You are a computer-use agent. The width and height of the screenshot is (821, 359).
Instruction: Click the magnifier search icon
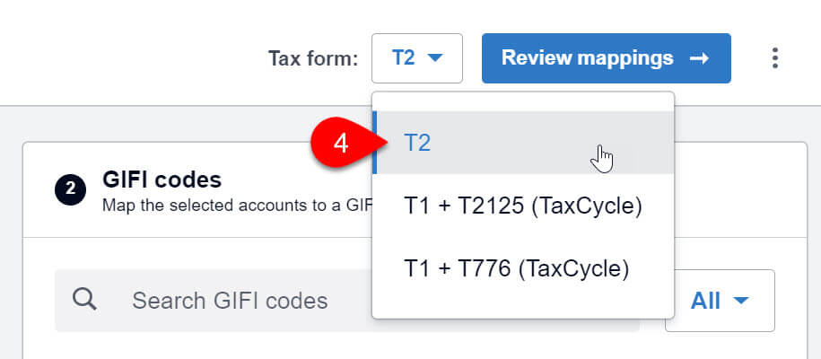click(x=84, y=300)
